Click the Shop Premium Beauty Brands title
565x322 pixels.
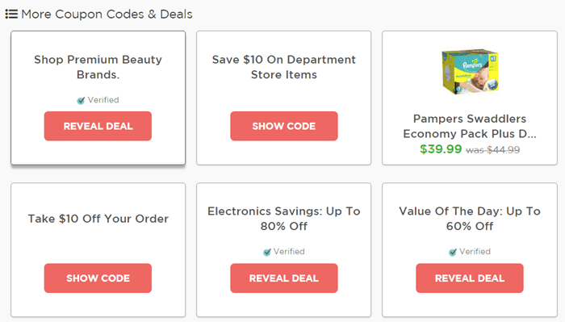point(98,67)
